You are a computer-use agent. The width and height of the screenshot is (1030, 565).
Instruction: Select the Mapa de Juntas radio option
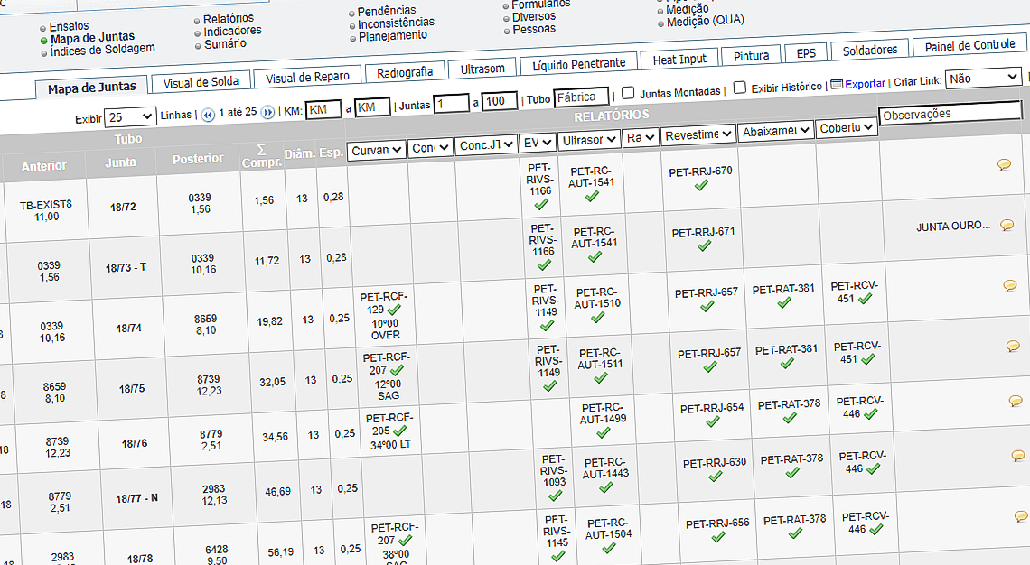tap(43, 40)
